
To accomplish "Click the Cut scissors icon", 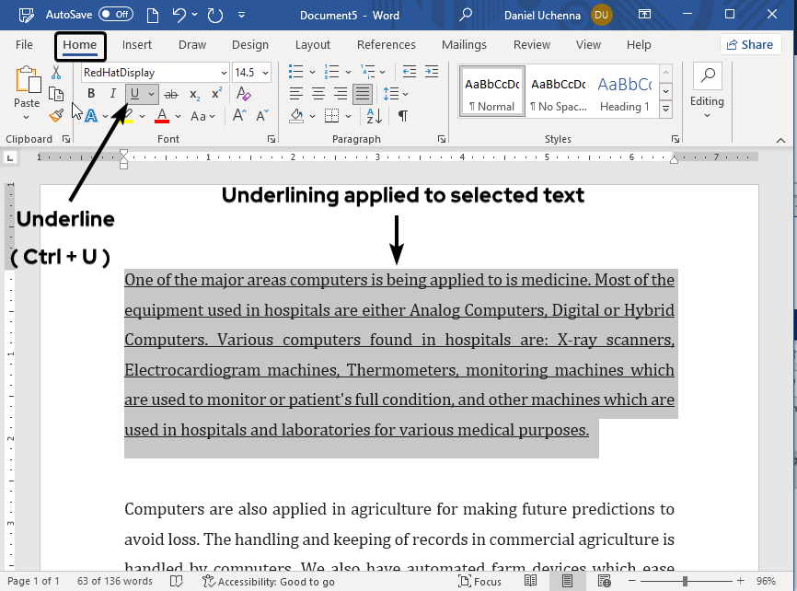I will coord(56,73).
